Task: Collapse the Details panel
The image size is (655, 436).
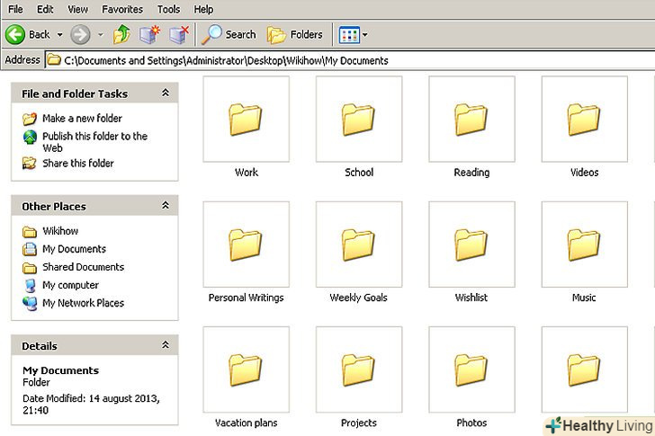Action: pyautogui.click(x=166, y=345)
